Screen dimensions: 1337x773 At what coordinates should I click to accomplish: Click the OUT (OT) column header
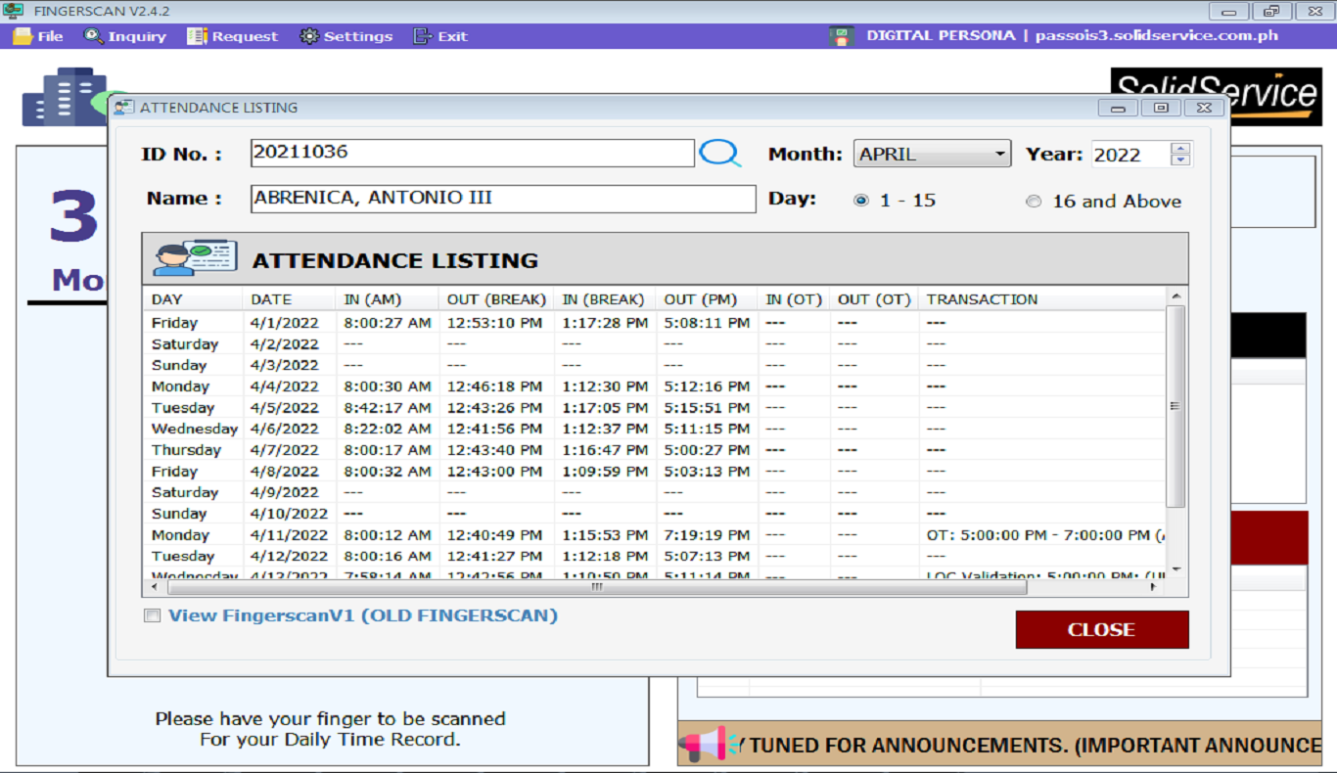coord(875,299)
